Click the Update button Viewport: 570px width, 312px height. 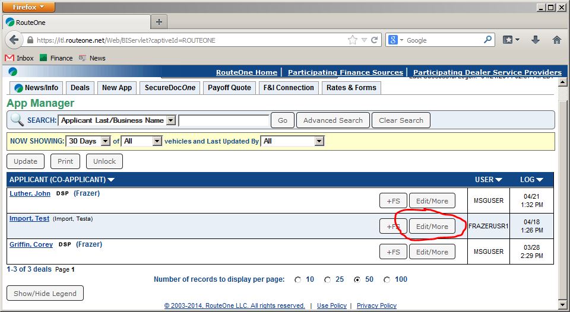point(26,161)
